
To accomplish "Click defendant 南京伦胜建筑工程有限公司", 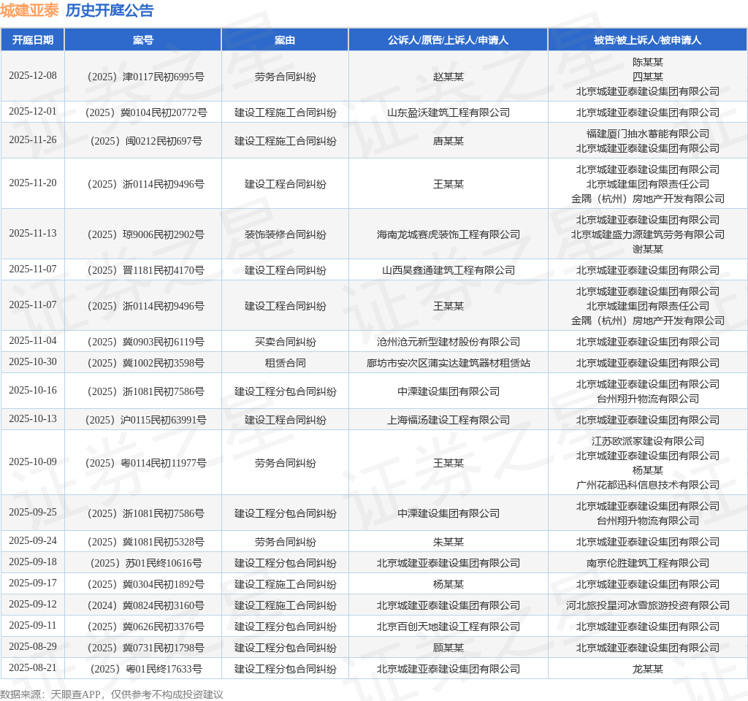I will point(647,563).
